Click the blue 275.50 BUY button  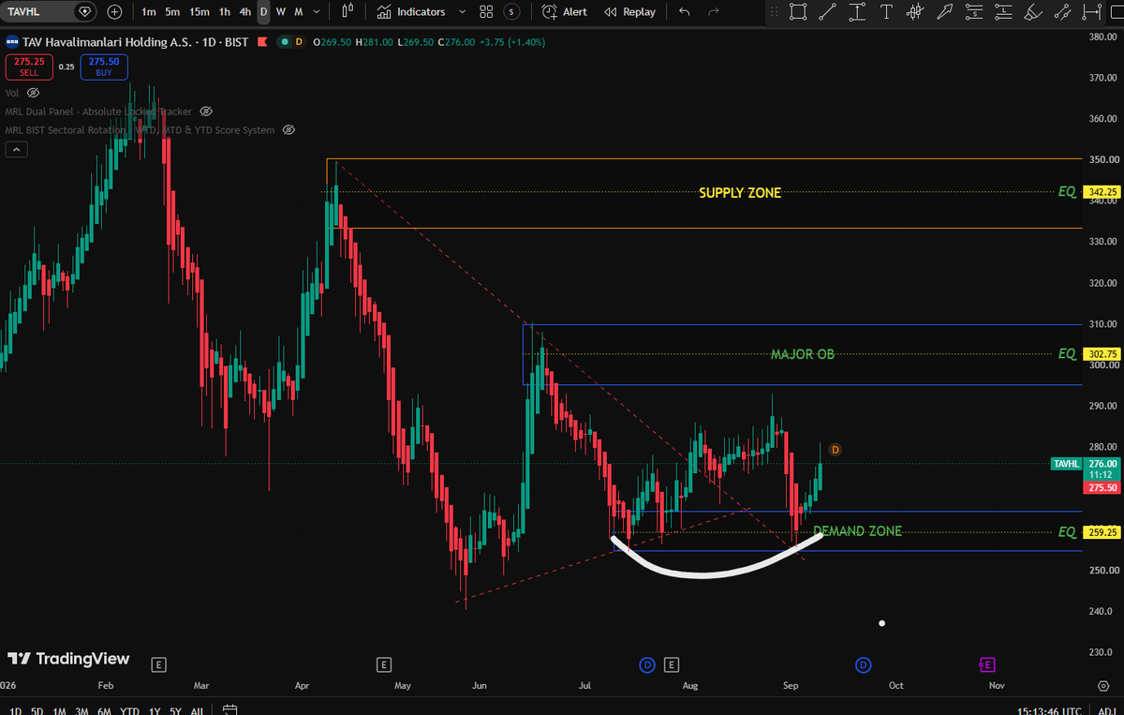[104, 67]
